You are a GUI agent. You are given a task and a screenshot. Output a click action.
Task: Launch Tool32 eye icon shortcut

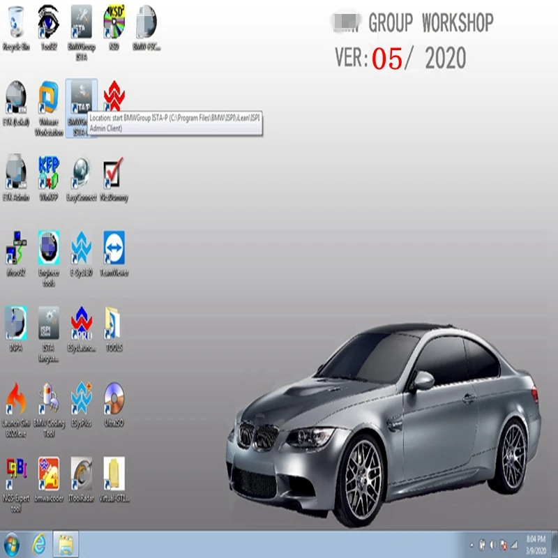[49, 29]
